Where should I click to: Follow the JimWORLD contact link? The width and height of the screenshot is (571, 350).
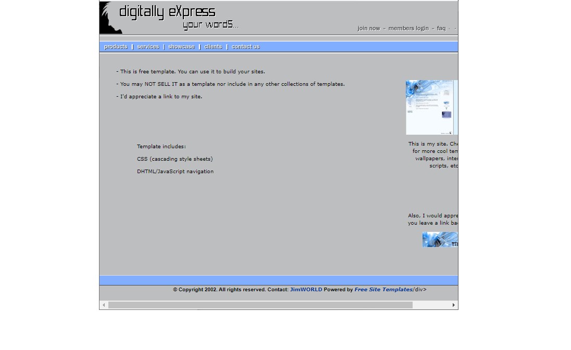click(306, 290)
